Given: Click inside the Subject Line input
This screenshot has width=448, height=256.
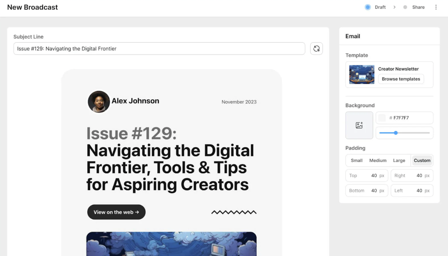Looking at the screenshot, I should tap(159, 49).
